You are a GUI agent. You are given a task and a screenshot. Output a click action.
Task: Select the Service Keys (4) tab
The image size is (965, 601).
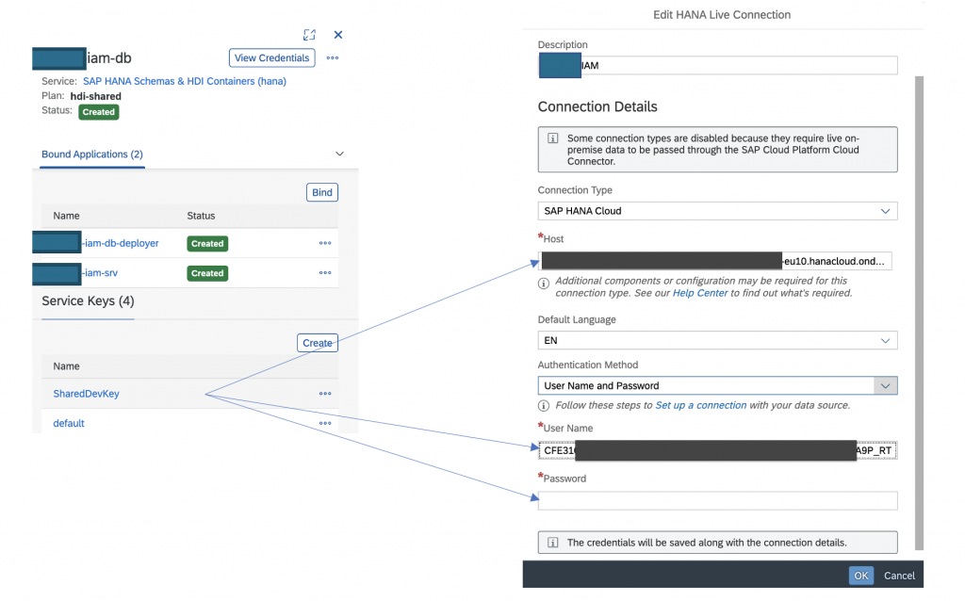pyautogui.click(x=88, y=300)
